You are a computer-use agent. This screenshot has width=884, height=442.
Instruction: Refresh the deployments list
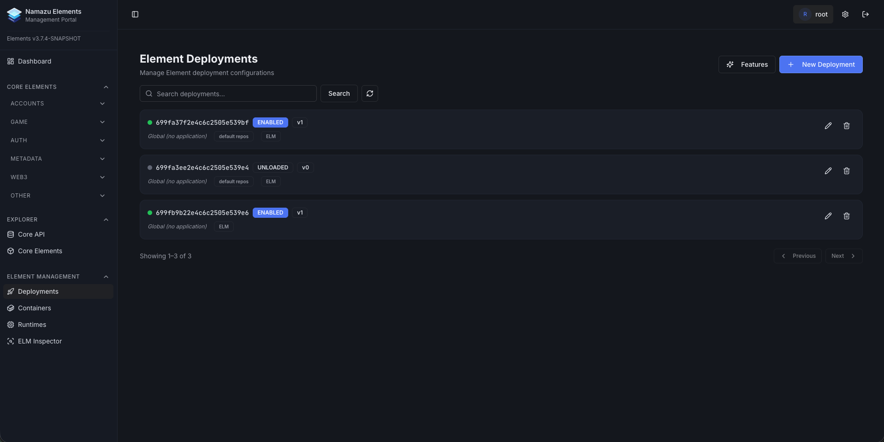pos(369,93)
